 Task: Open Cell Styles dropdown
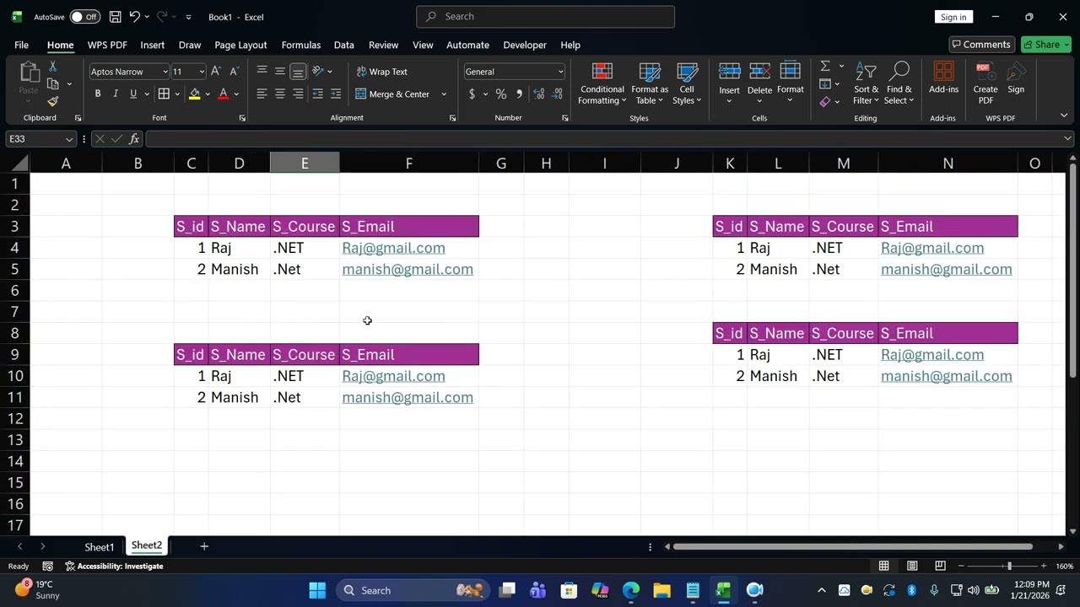[687, 83]
